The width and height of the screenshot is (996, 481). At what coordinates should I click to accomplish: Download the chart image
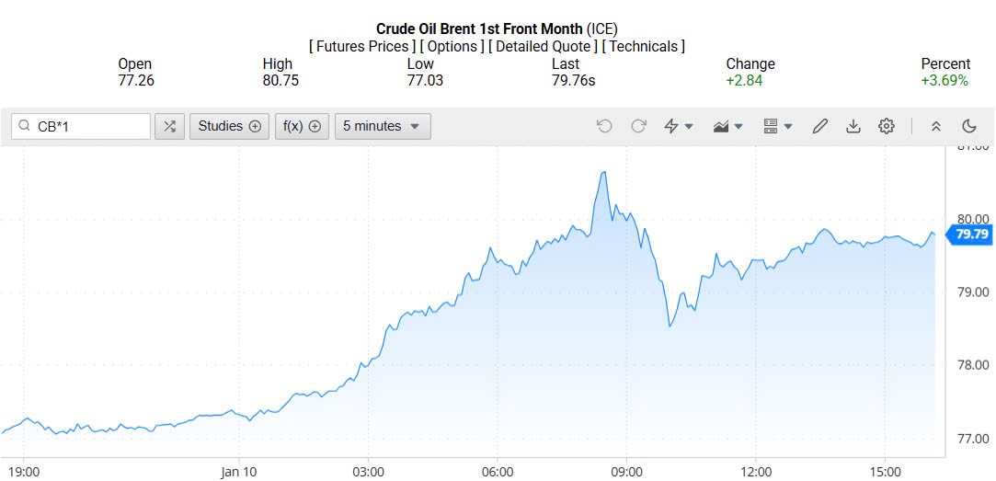pyautogui.click(x=853, y=126)
